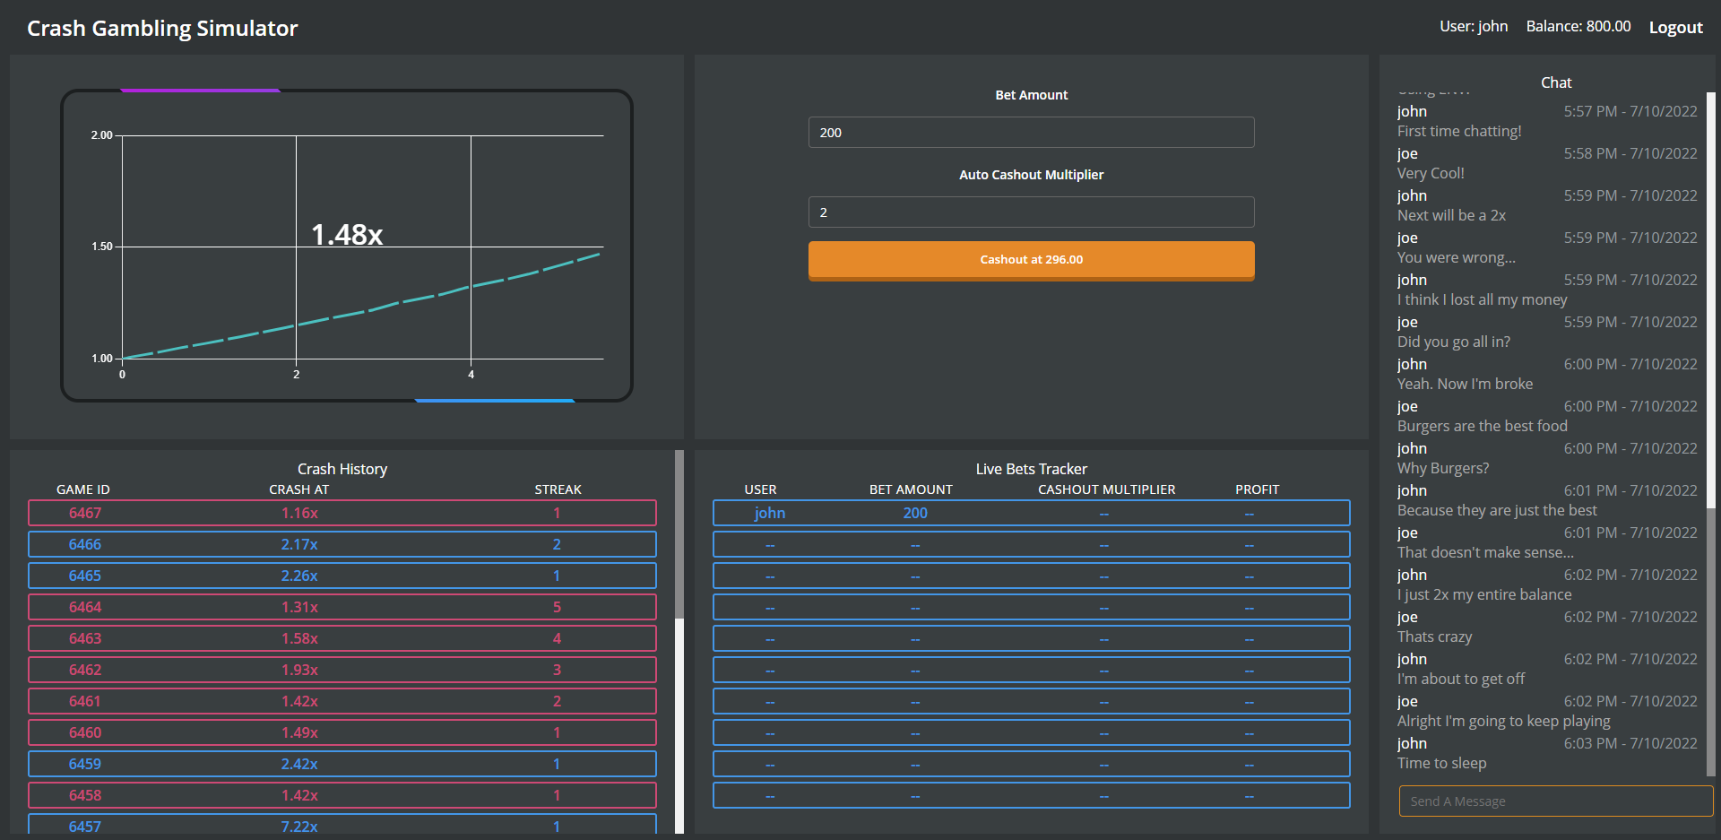Click the User: john label

pos(1473,27)
